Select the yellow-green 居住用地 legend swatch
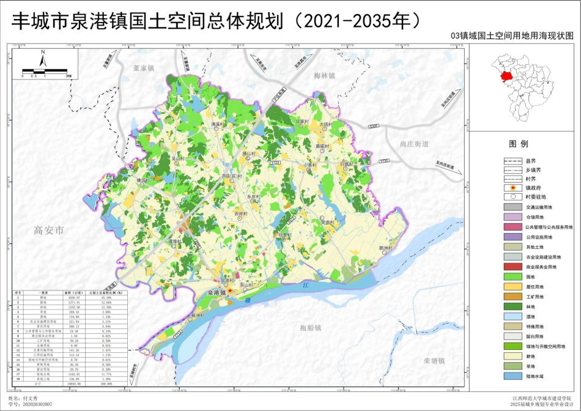This screenshot has height=411, width=581. [x=513, y=285]
